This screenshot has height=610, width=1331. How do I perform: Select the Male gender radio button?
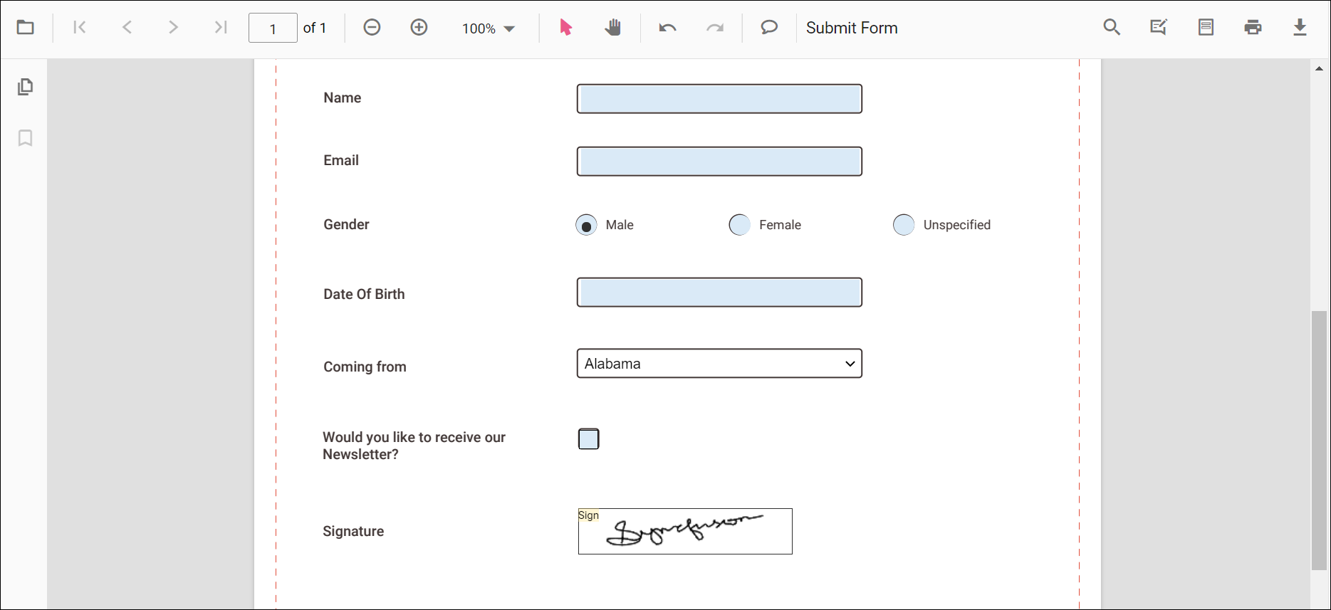click(x=586, y=226)
